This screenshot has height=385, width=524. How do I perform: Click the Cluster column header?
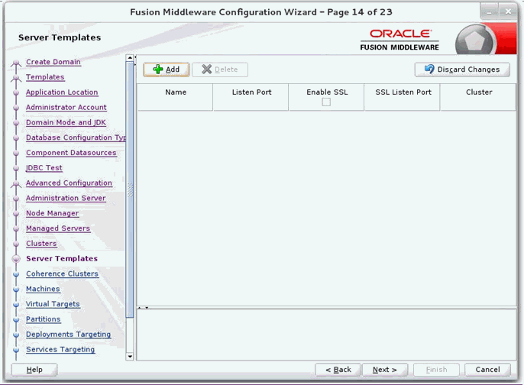click(x=478, y=97)
